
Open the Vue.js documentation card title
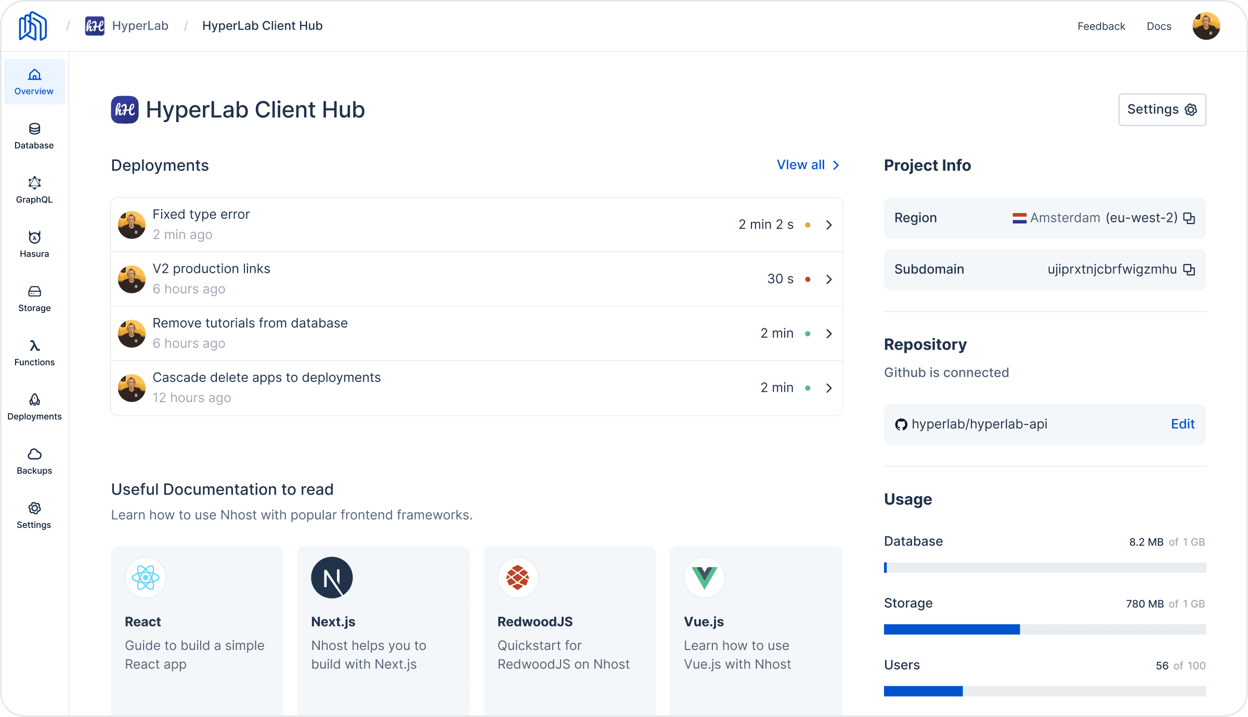[x=704, y=622]
